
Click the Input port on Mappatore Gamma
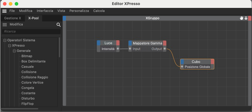tap(130, 49)
